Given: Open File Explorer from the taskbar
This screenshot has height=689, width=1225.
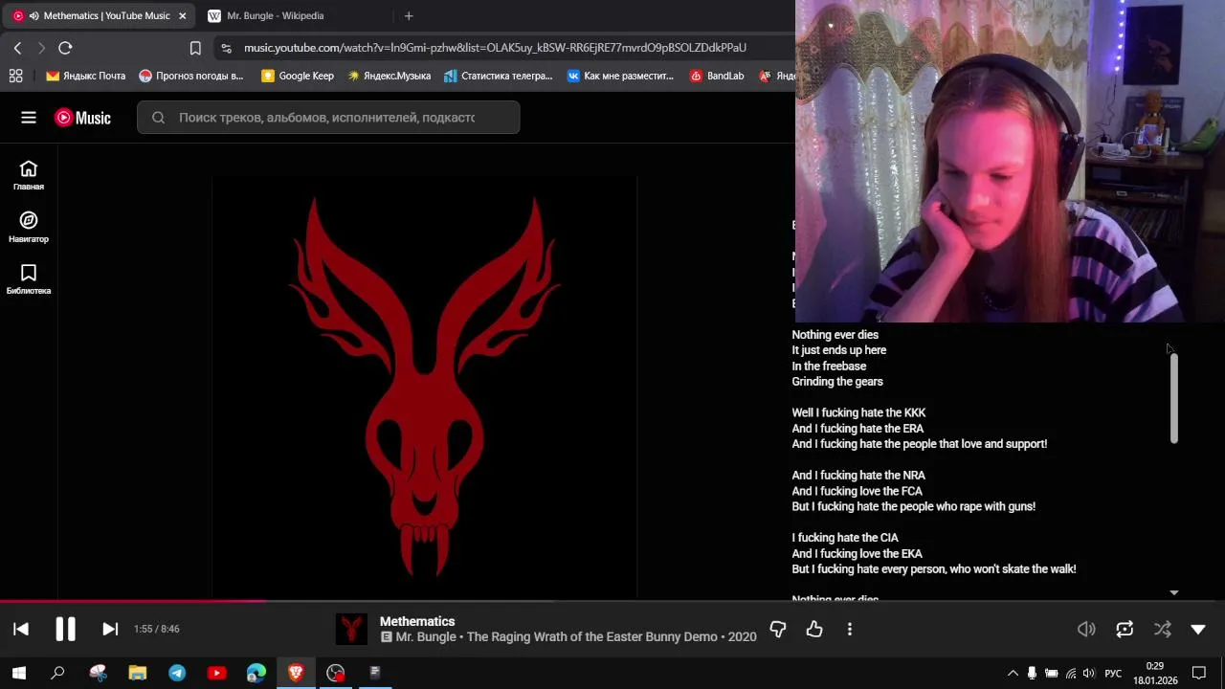Looking at the screenshot, I should tap(138, 673).
